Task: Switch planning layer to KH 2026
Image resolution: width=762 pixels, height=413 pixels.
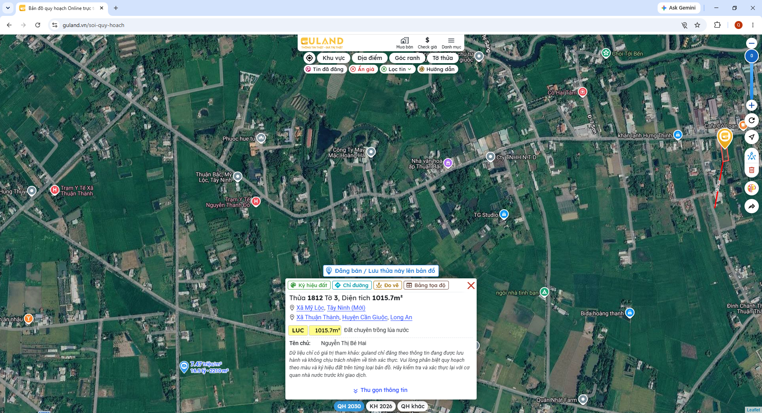Action: (x=381, y=406)
